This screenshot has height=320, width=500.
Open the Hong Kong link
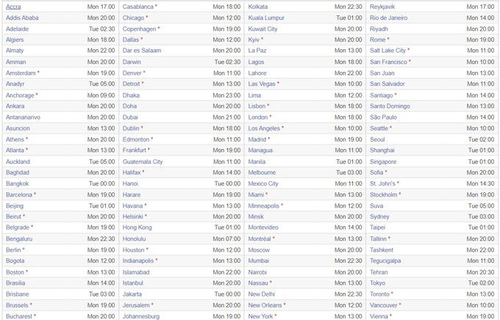point(137,228)
